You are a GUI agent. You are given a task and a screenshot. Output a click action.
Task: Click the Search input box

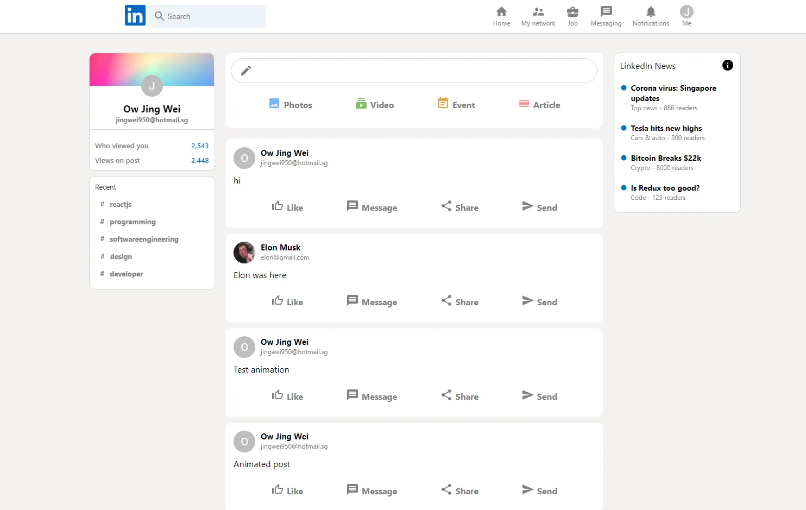pos(207,16)
